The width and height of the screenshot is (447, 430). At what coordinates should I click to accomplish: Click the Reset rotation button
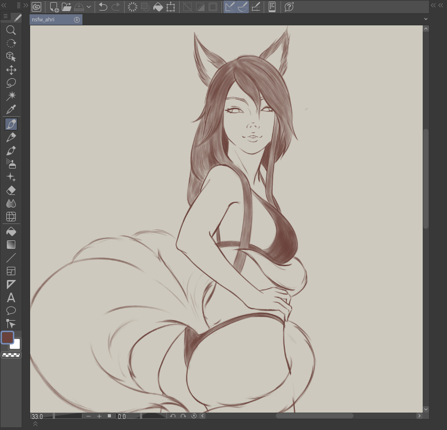[x=194, y=416]
